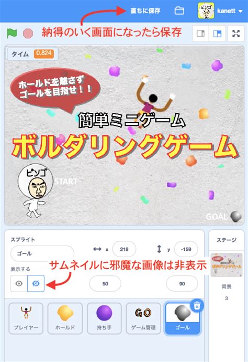Switch to small stage layout

click(200, 34)
